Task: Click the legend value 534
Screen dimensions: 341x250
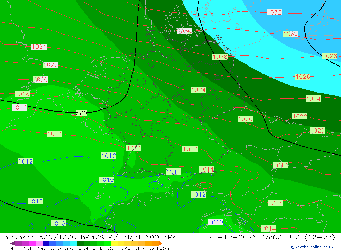Action: pyautogui.click(x=84, y=248)
